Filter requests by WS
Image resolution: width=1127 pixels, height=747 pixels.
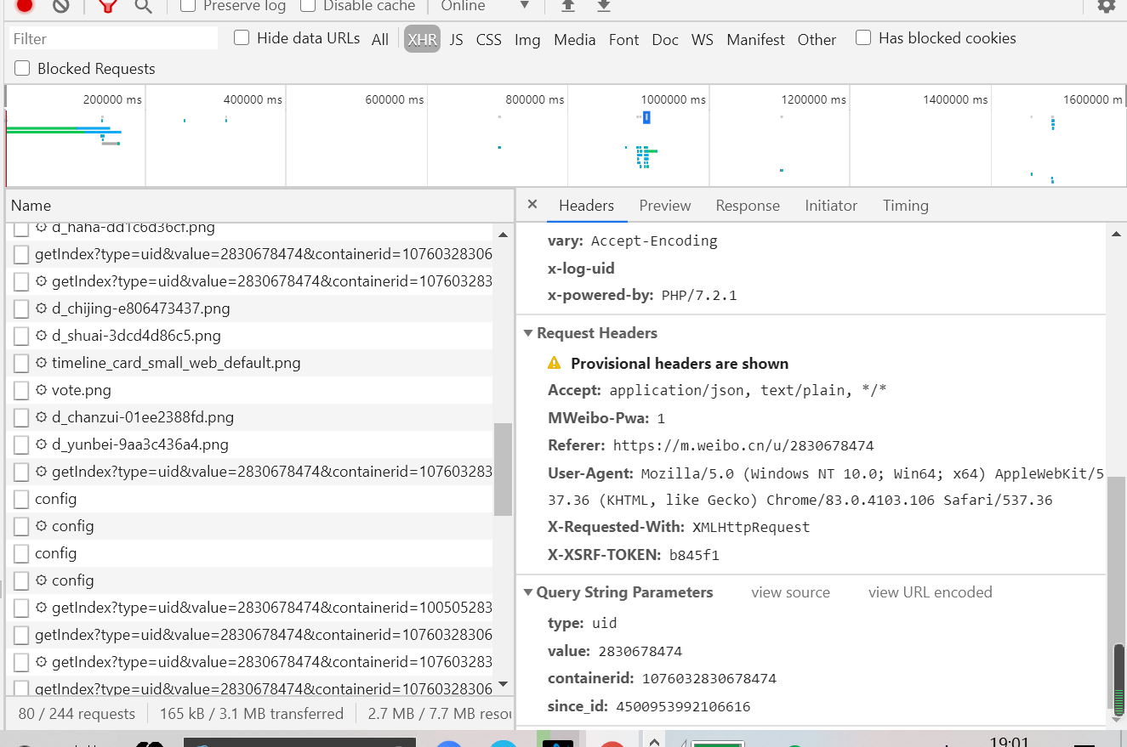(x=703, y=39)
